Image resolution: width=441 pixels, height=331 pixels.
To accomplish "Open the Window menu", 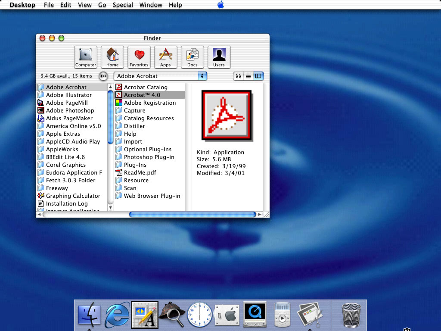I will pos(151,5).
